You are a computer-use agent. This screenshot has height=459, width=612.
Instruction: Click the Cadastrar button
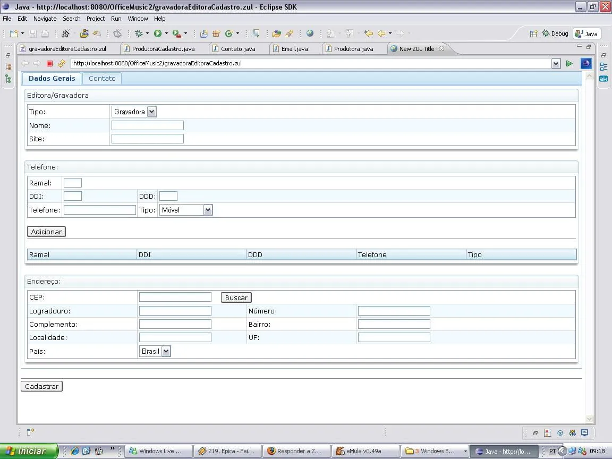point(41,386)
